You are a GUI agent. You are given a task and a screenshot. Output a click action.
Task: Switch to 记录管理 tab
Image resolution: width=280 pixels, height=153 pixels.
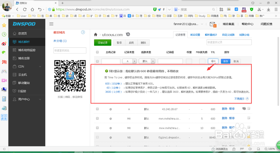click(180, 35)
